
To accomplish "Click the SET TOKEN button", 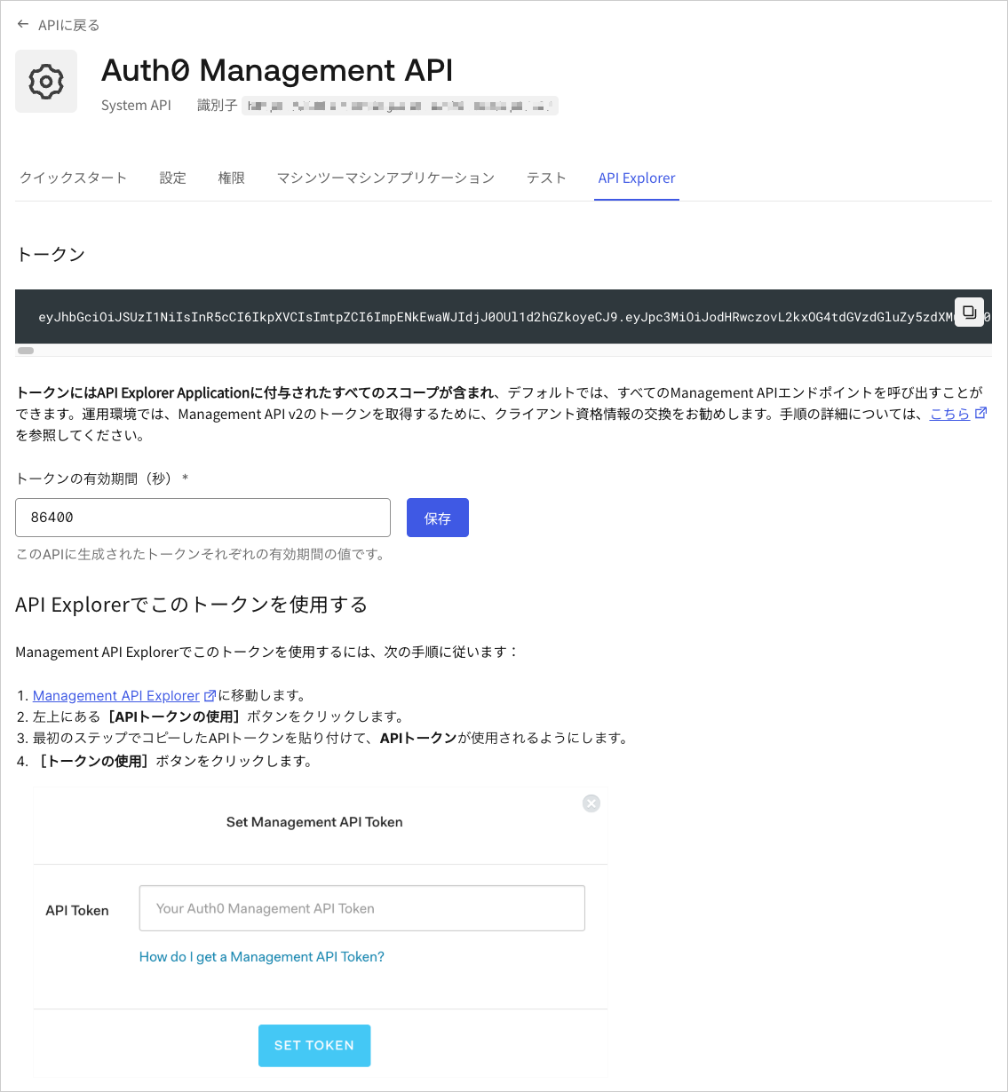I will pyautogui.click(x=314, y=1045).
